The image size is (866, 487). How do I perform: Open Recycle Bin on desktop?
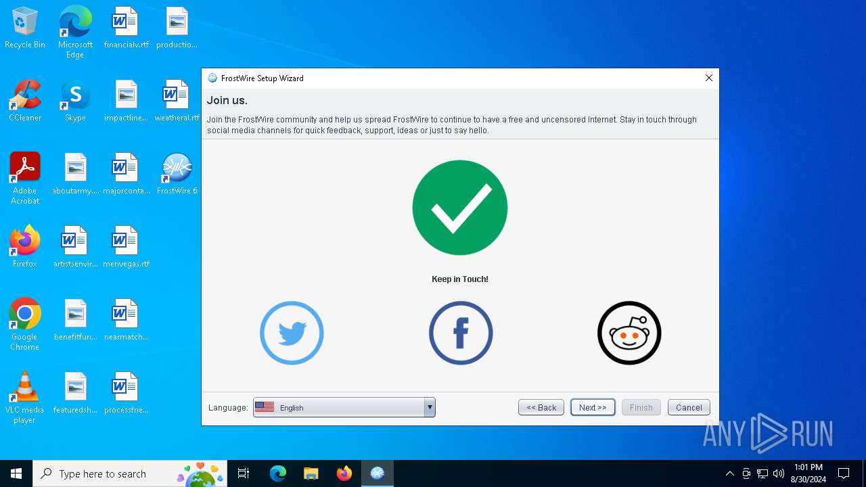pos(25,28)
